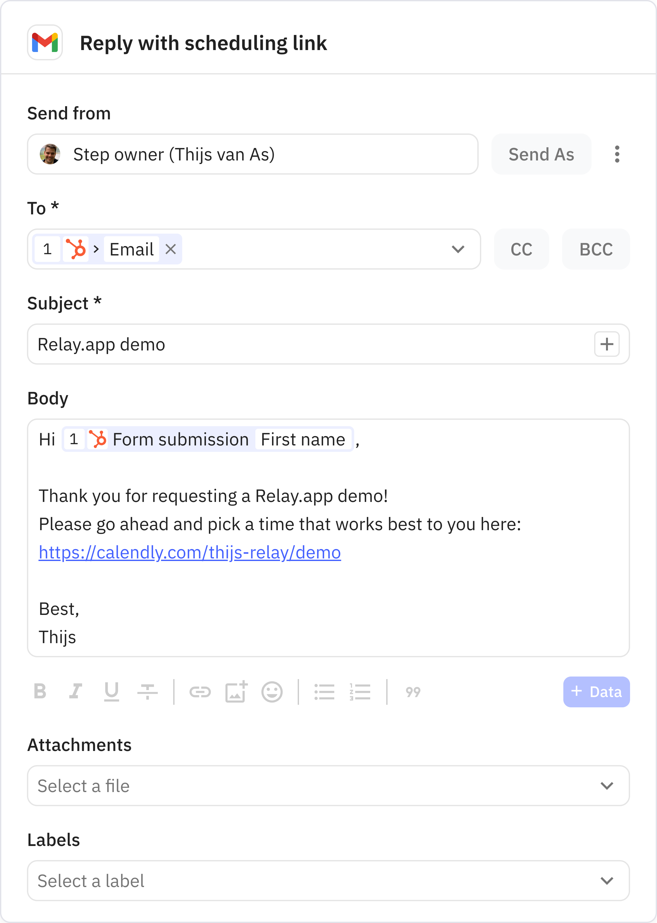The height and width of the screenshot is (923, 657).
Task: Apply bold formatting in the body editor
Action: (x=40, y=692)
